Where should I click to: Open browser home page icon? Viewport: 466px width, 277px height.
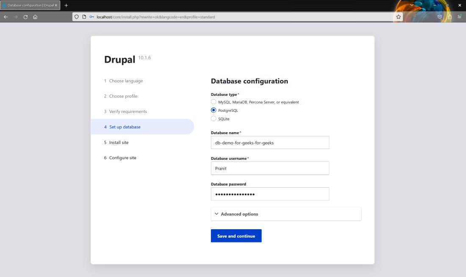tap(35, 17)
